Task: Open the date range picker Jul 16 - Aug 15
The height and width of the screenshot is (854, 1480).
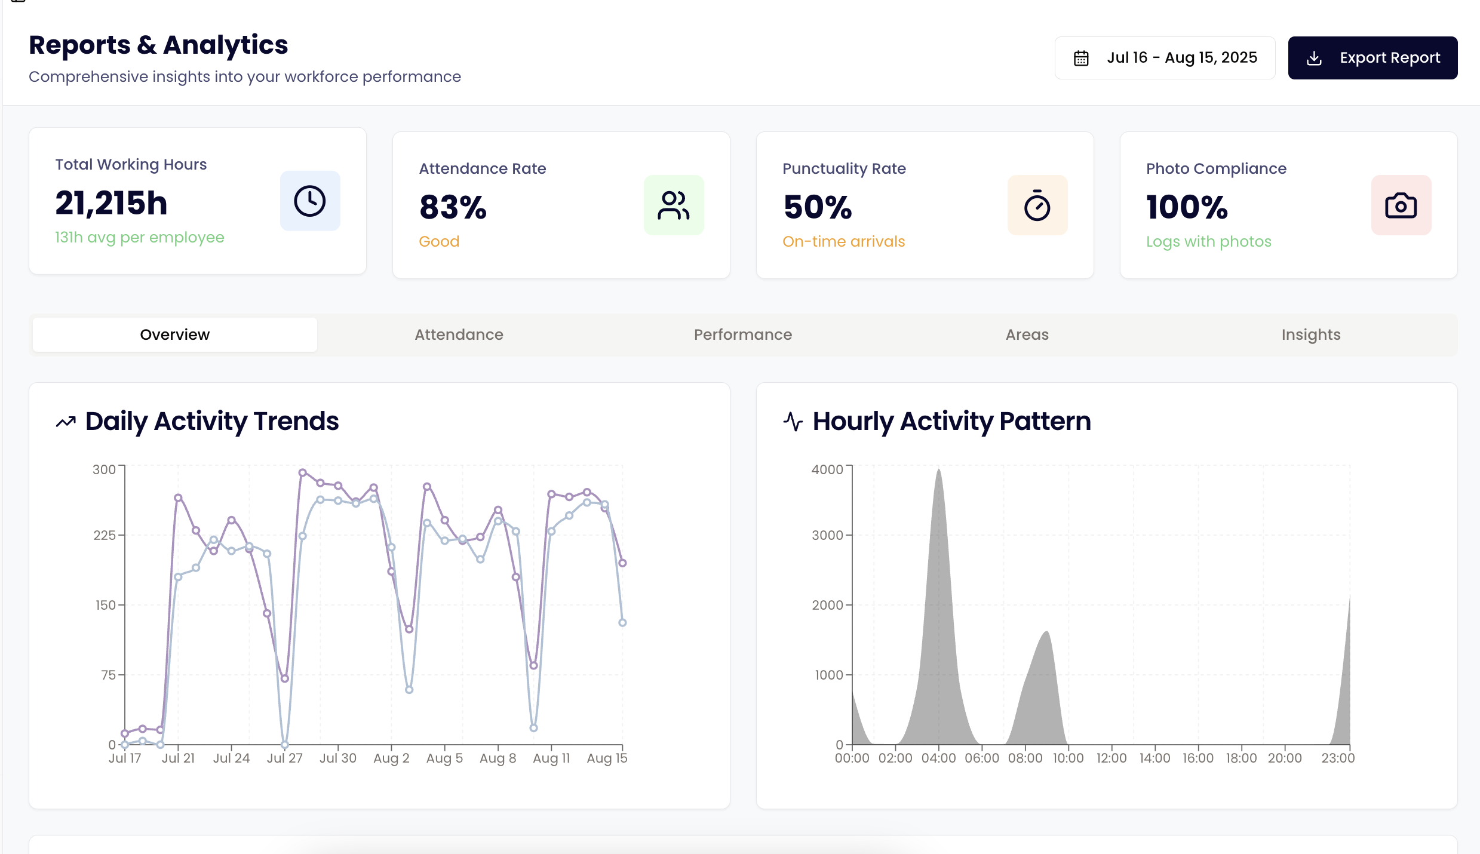Action: coord(1165,57)
